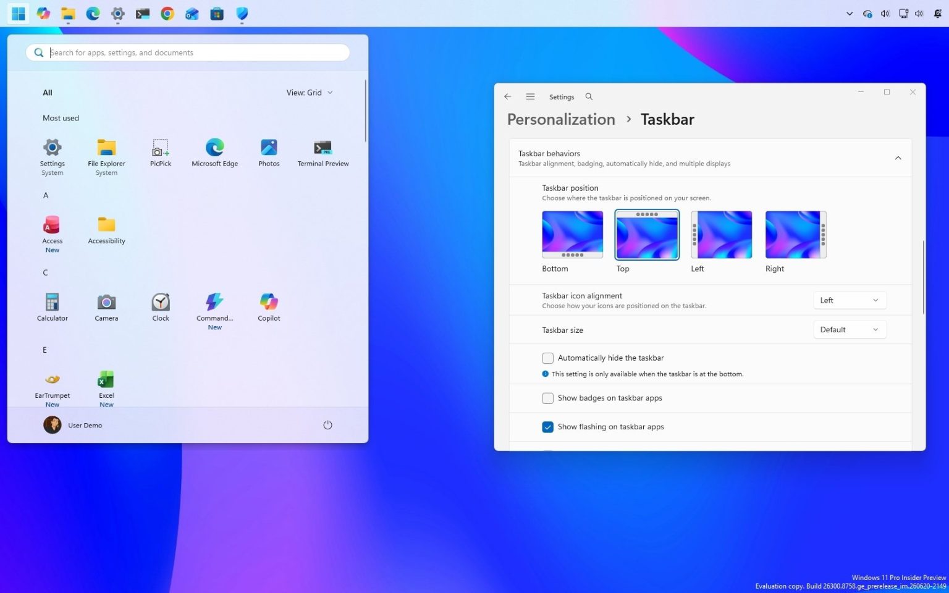Launch Calculator from the Start menu
Screen dimensions: 949x593
[53, 307]
